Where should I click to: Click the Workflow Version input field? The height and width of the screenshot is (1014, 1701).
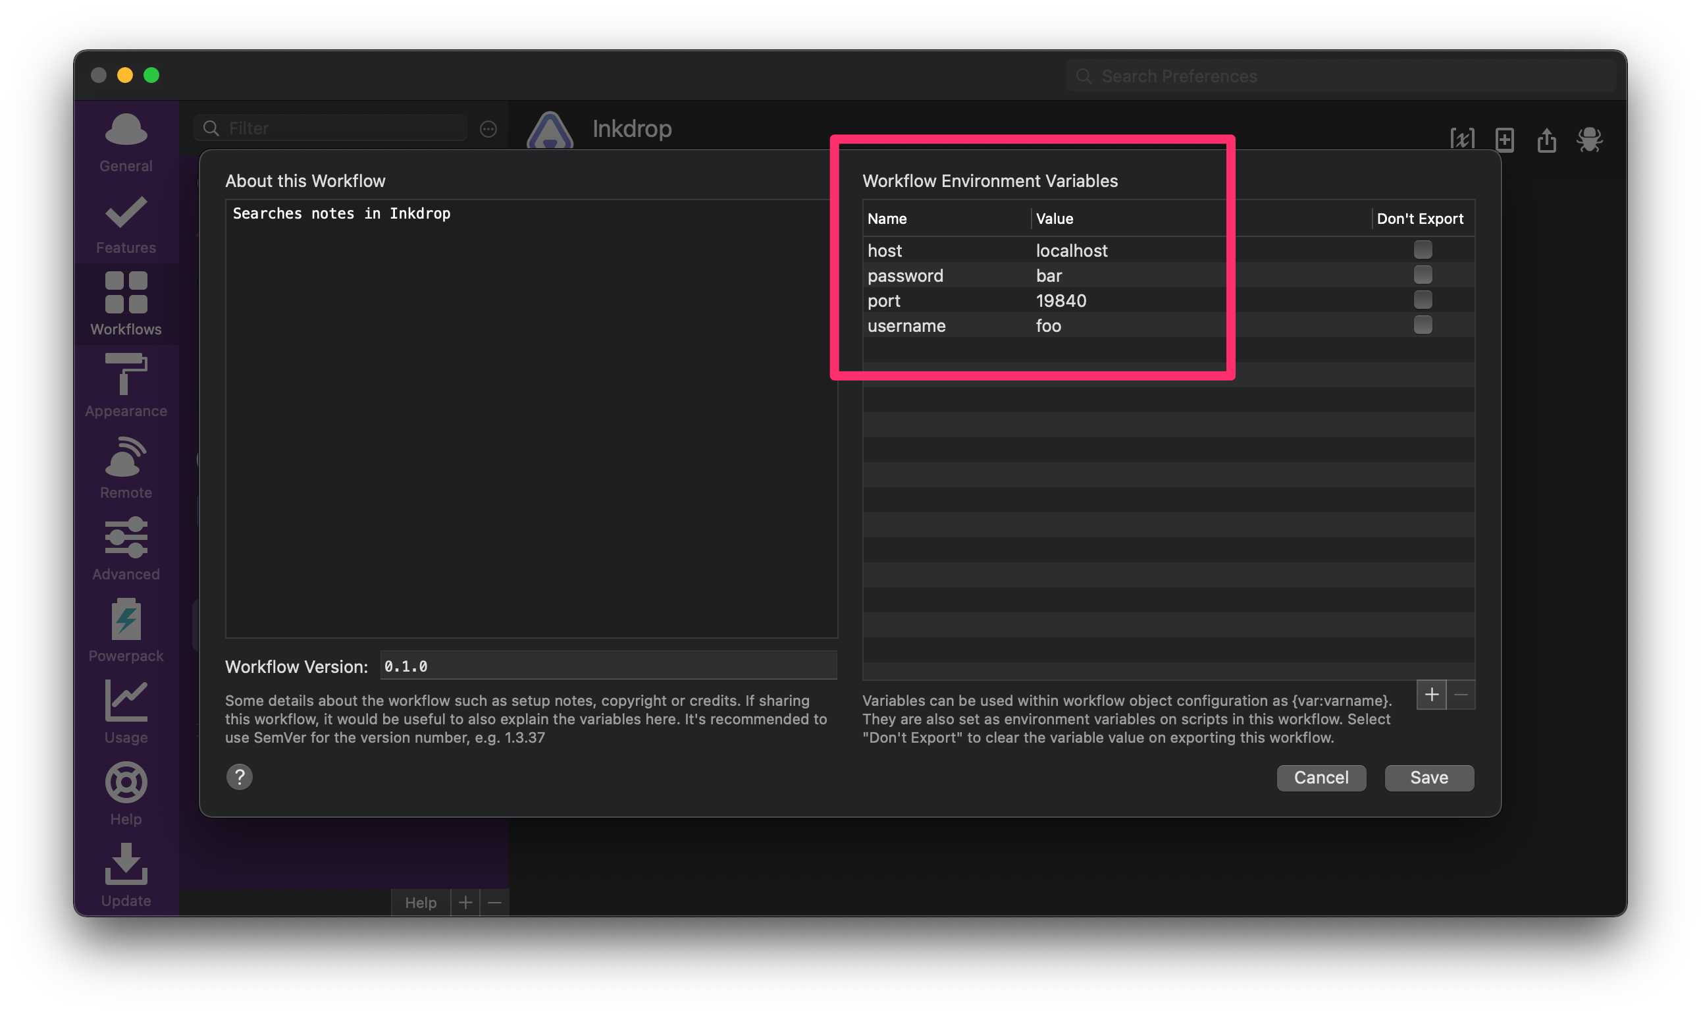tap(608, 666)
